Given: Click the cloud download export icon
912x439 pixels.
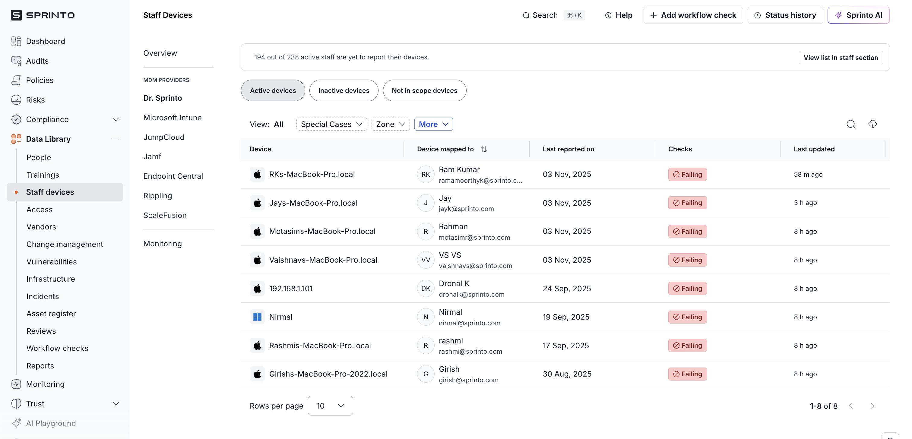Looking at the screenshot, I should 872,124.
